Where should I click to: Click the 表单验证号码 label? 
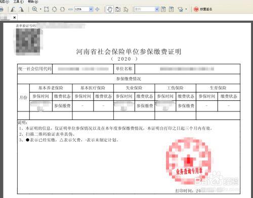point(26,26)
